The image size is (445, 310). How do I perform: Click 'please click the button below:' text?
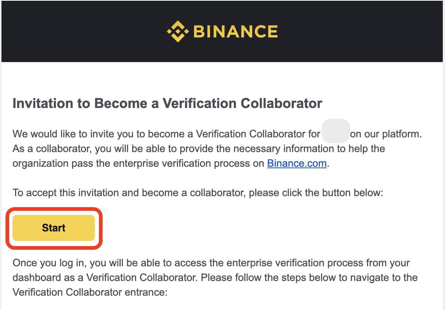coord(316,192)
